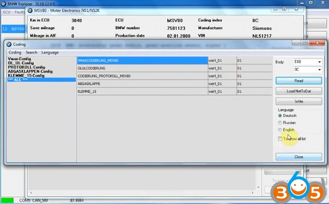
Task: Click the Manufacturer value Siemens
Action: [x=262, y=28]
